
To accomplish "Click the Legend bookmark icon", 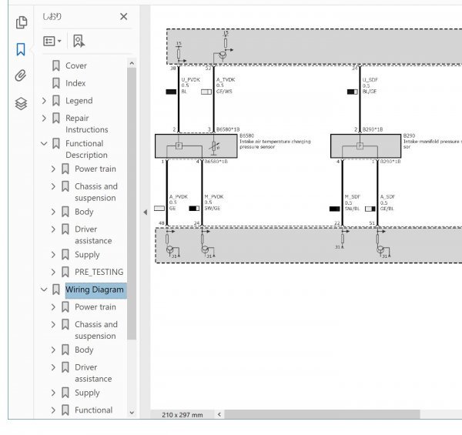I will [x=56, y=101].
